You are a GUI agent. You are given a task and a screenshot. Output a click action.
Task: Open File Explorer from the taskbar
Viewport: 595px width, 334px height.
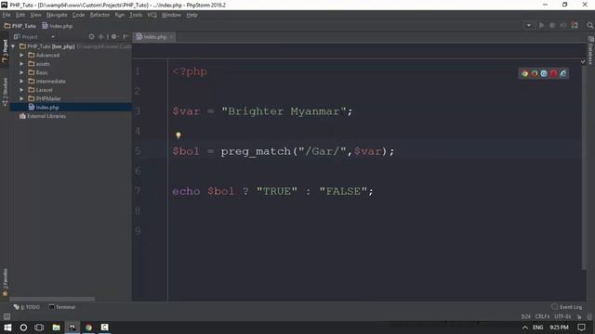pyautogui.click(x=56, y=328)
